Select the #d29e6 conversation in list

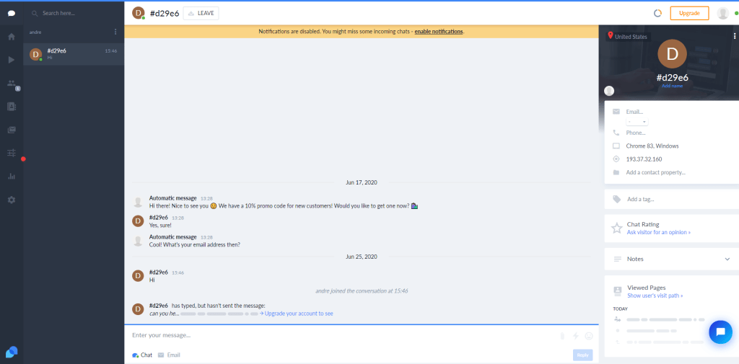coord(74,54)
